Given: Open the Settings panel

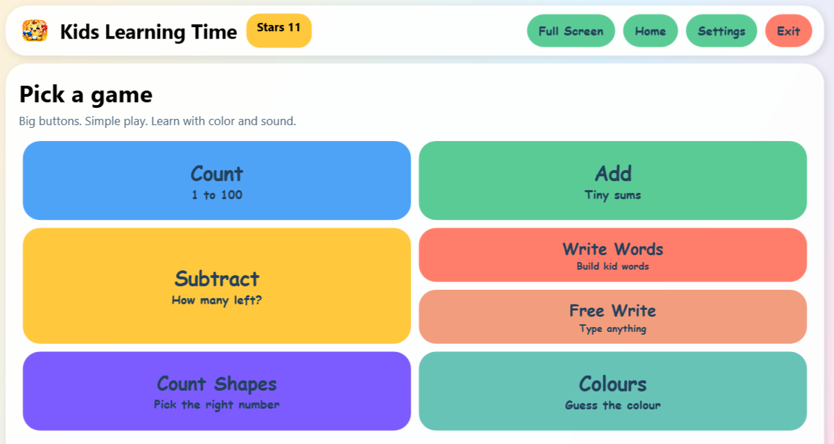Looking at the screenshot, I should pyautogui.click(x=721, y=30).
